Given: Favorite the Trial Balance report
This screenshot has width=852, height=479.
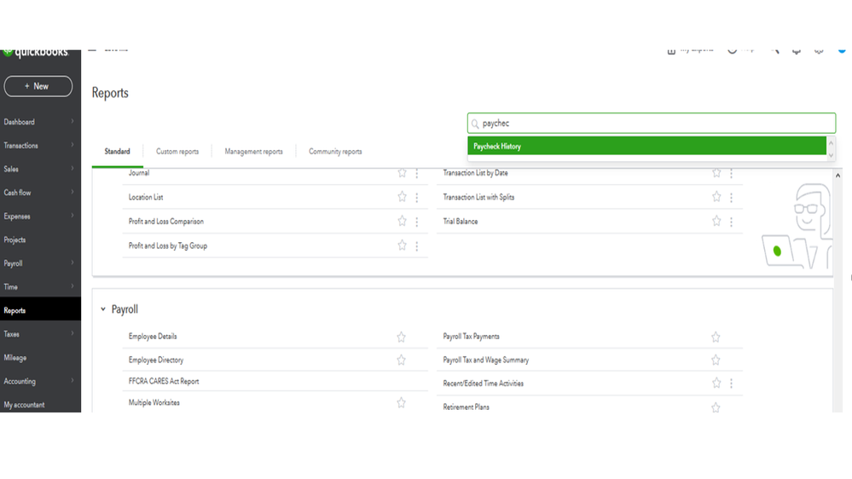Looking at the screenshot, I should [x=716, y=221].
